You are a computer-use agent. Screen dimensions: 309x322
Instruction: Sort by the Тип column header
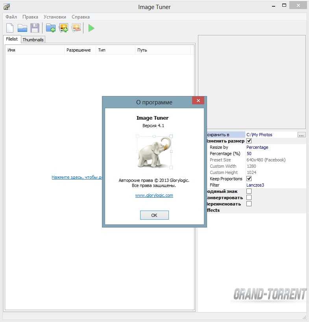point(115,50)
